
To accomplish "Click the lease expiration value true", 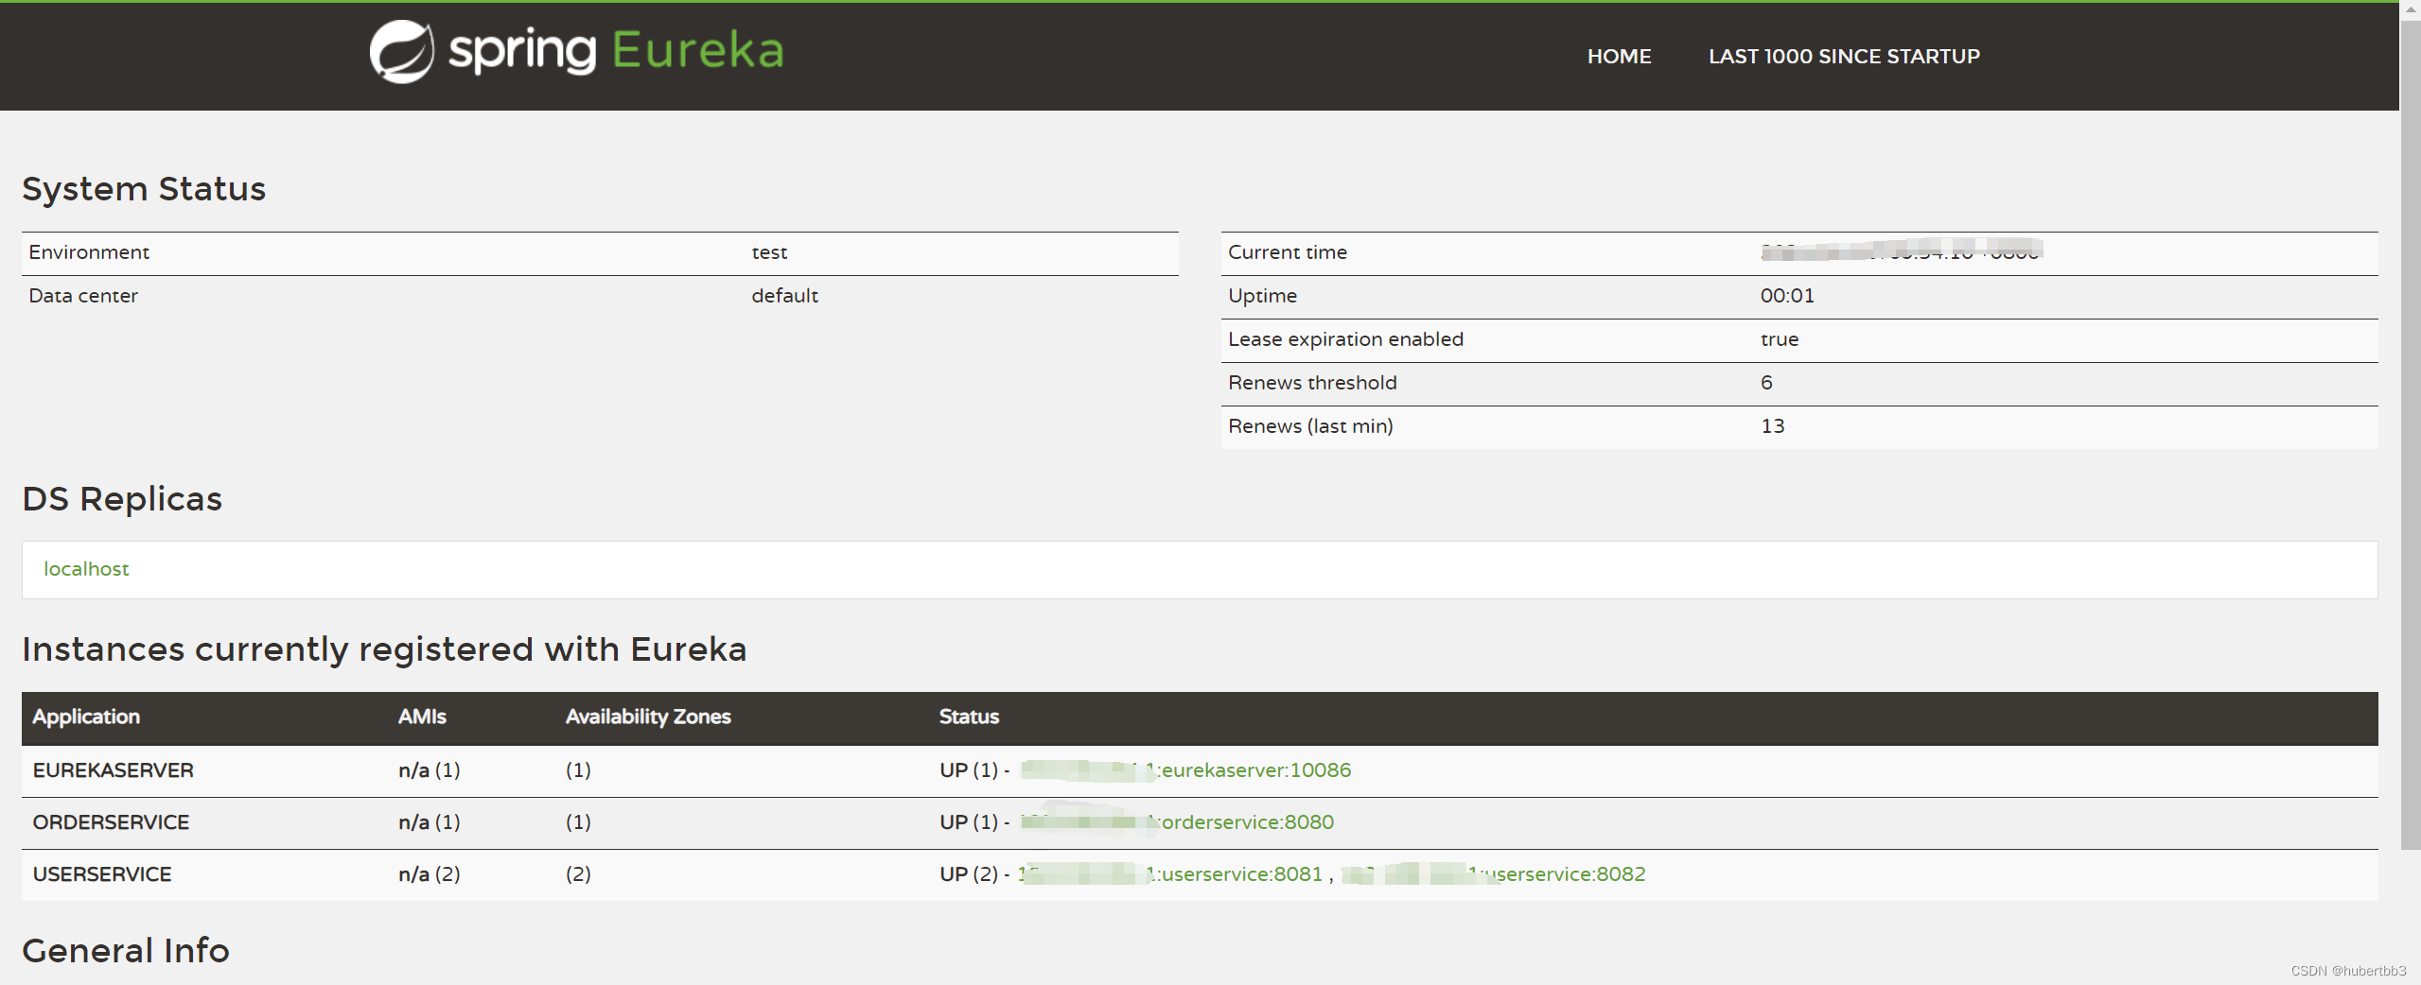I will click(1779, 339).
